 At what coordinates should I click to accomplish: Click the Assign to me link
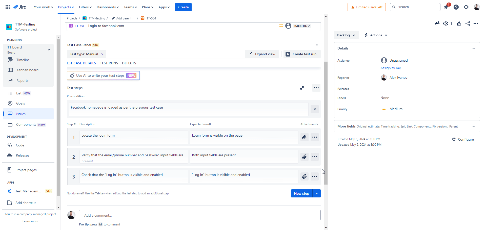point(391,68)
